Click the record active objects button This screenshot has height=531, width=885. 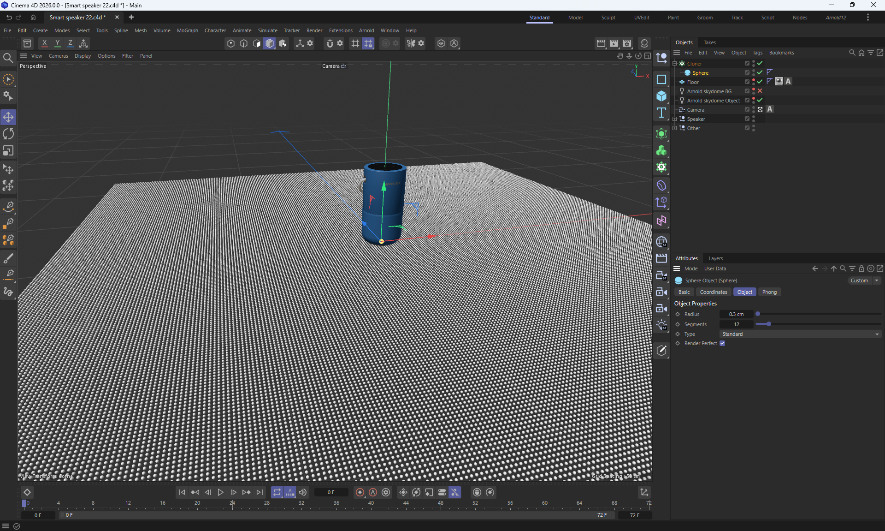(x=360, y=493)
